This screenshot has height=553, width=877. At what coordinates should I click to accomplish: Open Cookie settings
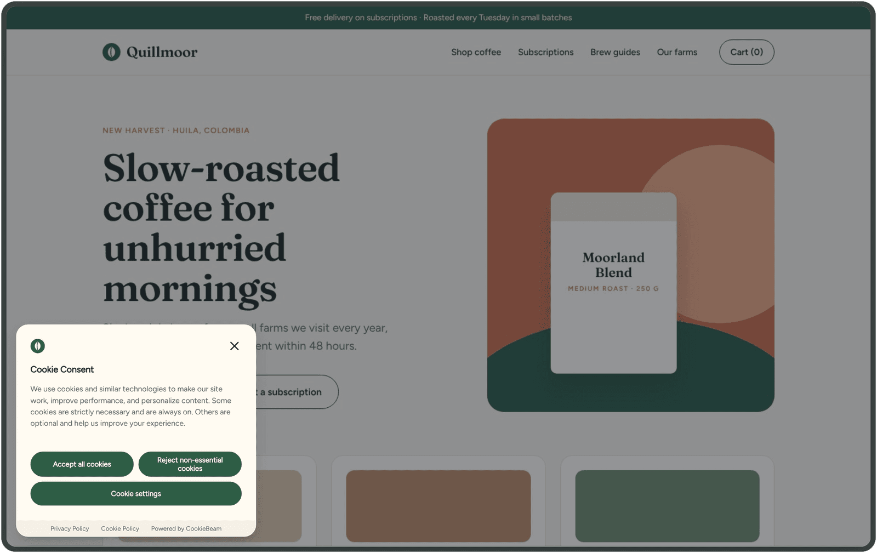(136, 494)
